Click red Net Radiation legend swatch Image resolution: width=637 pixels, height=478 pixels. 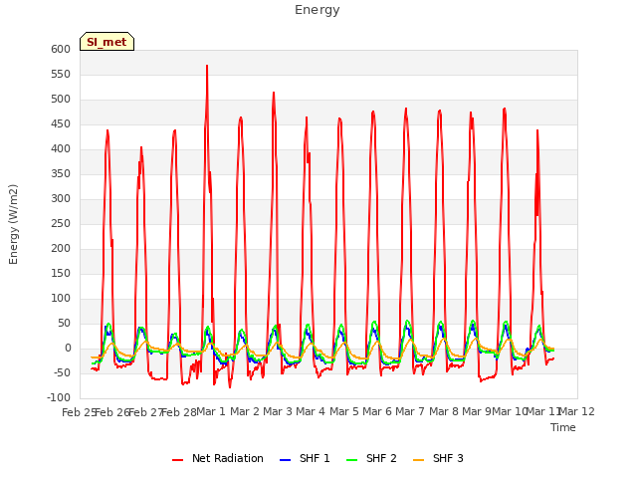tap(177, 460)
